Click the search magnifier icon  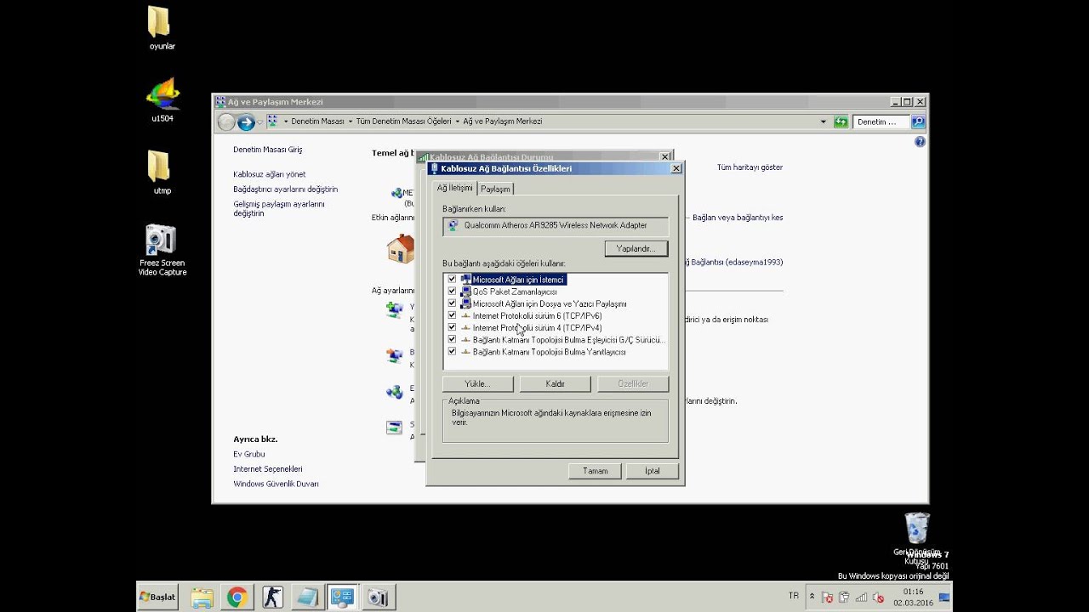point(918,122)
